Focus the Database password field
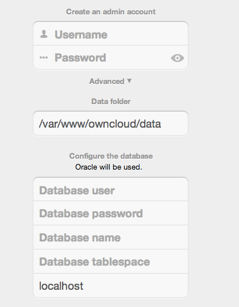Image resolution: width=239 pixels, height=307 pixels. (110, 213)
